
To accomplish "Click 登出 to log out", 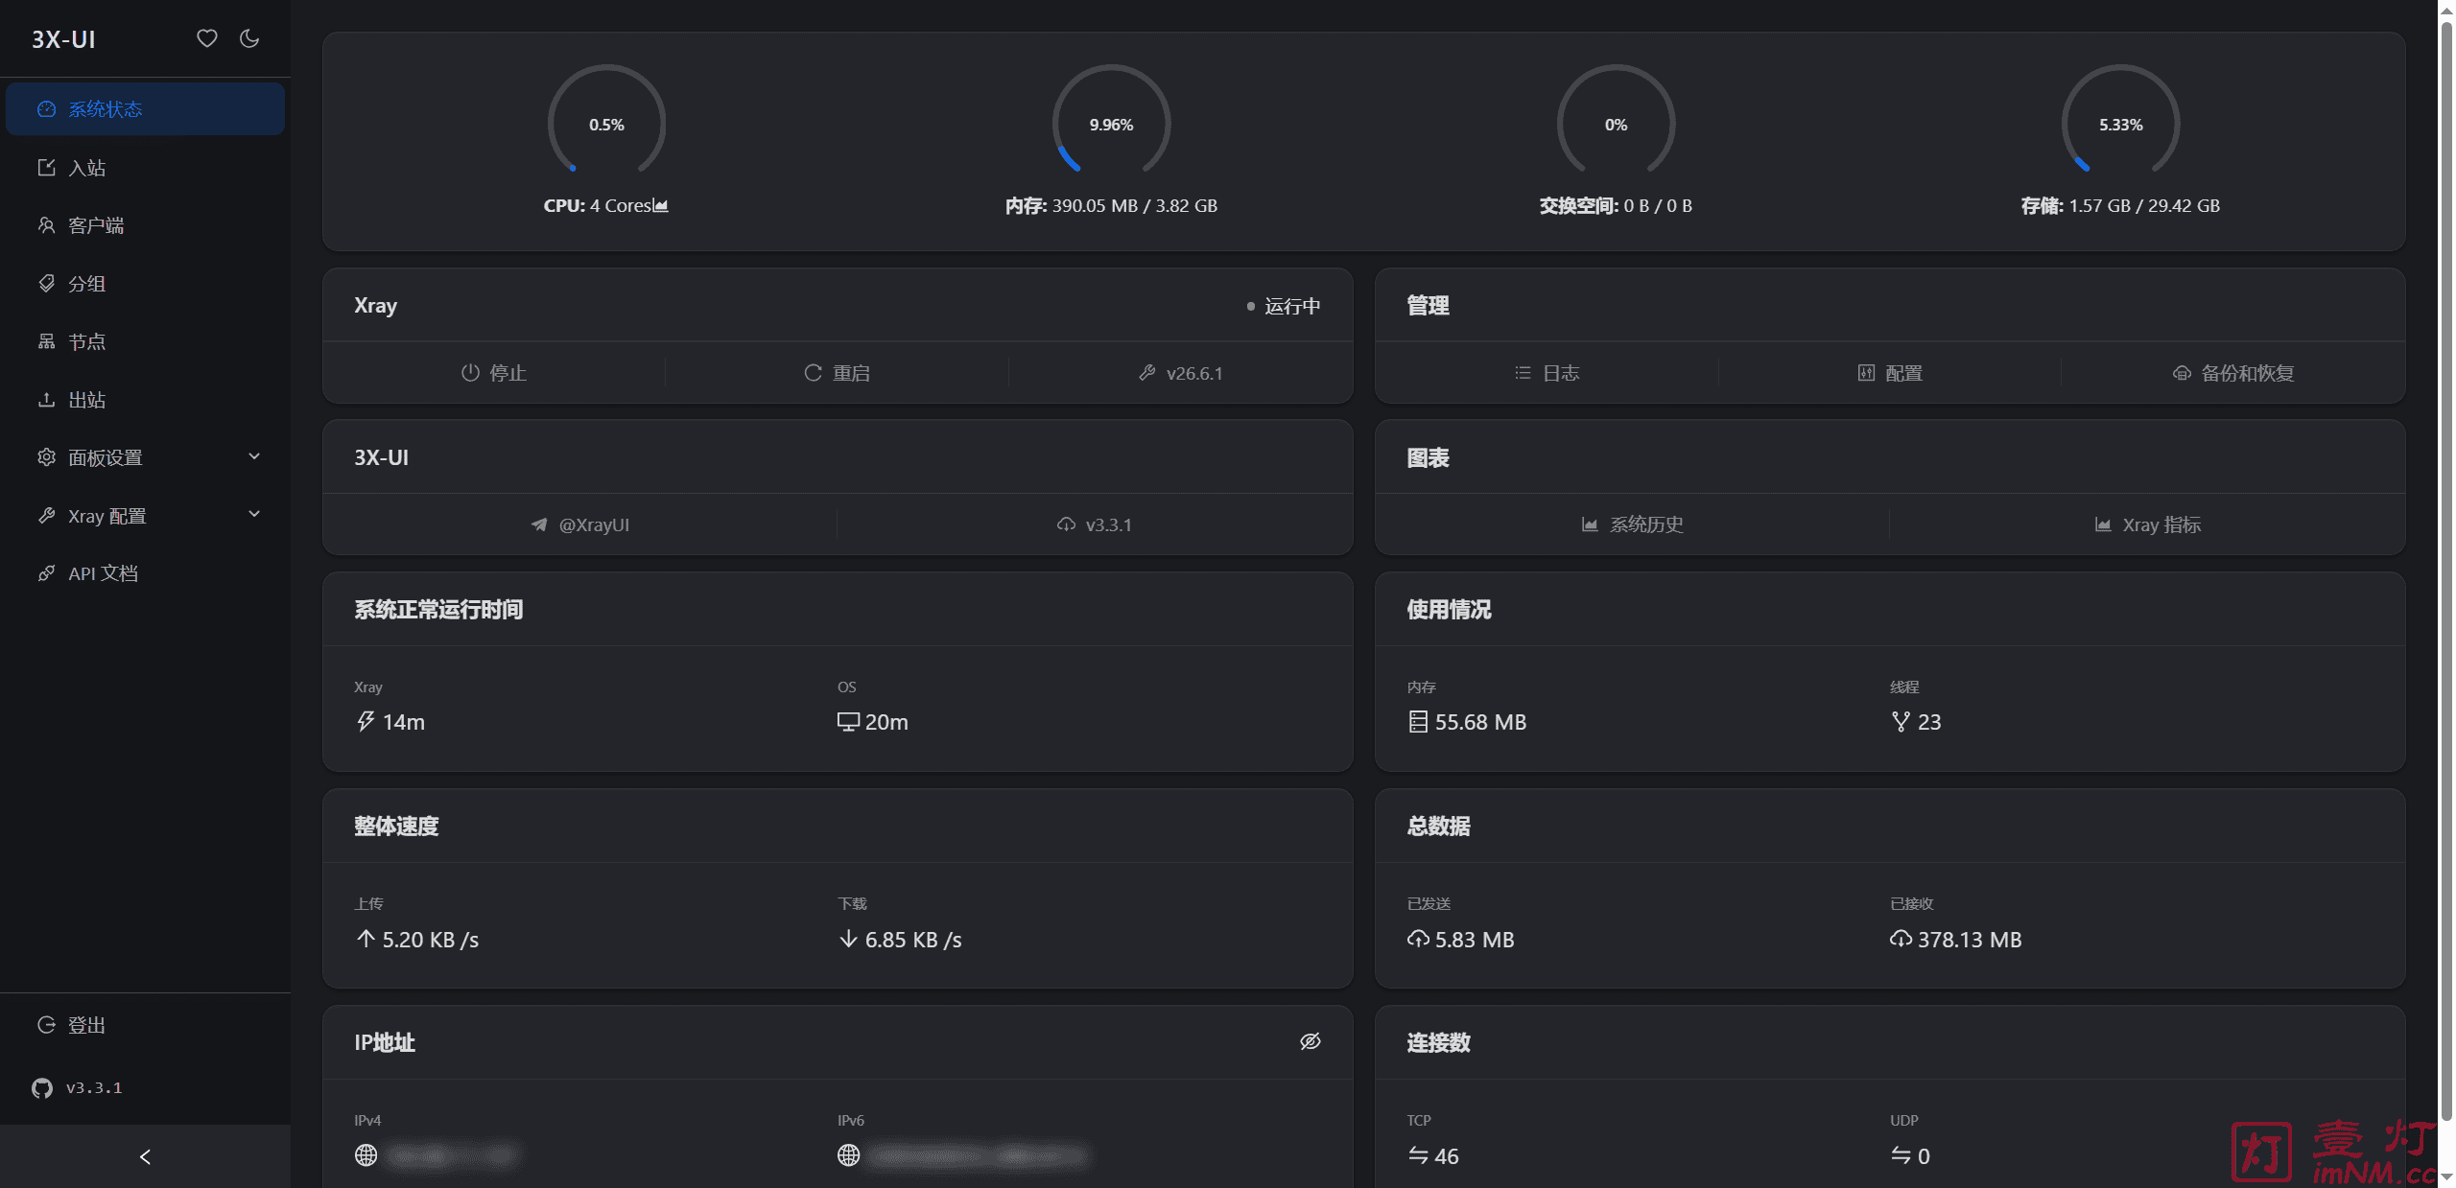I will (x=145, y=1025).
